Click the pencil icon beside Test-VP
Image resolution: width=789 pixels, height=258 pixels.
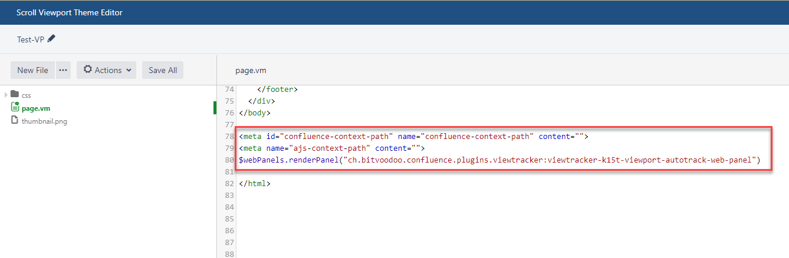click(51, 39)
